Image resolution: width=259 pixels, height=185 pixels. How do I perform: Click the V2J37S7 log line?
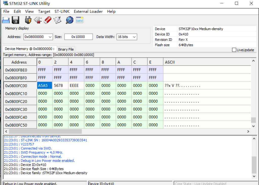(19, 144)
